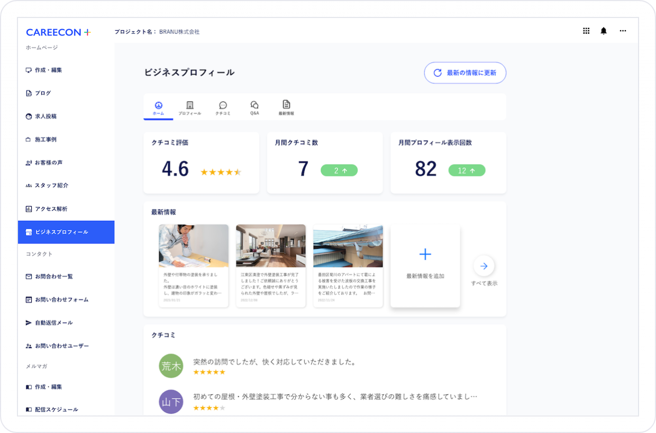Click the CAREECON+ logo
Screen dimensions: 656x433
point(58,32)
